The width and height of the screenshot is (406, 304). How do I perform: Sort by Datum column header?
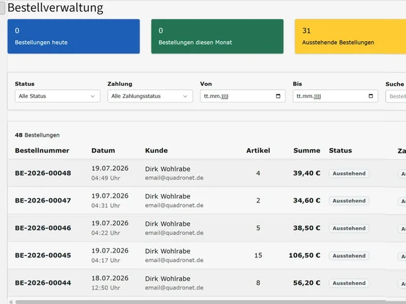point(103,150)
